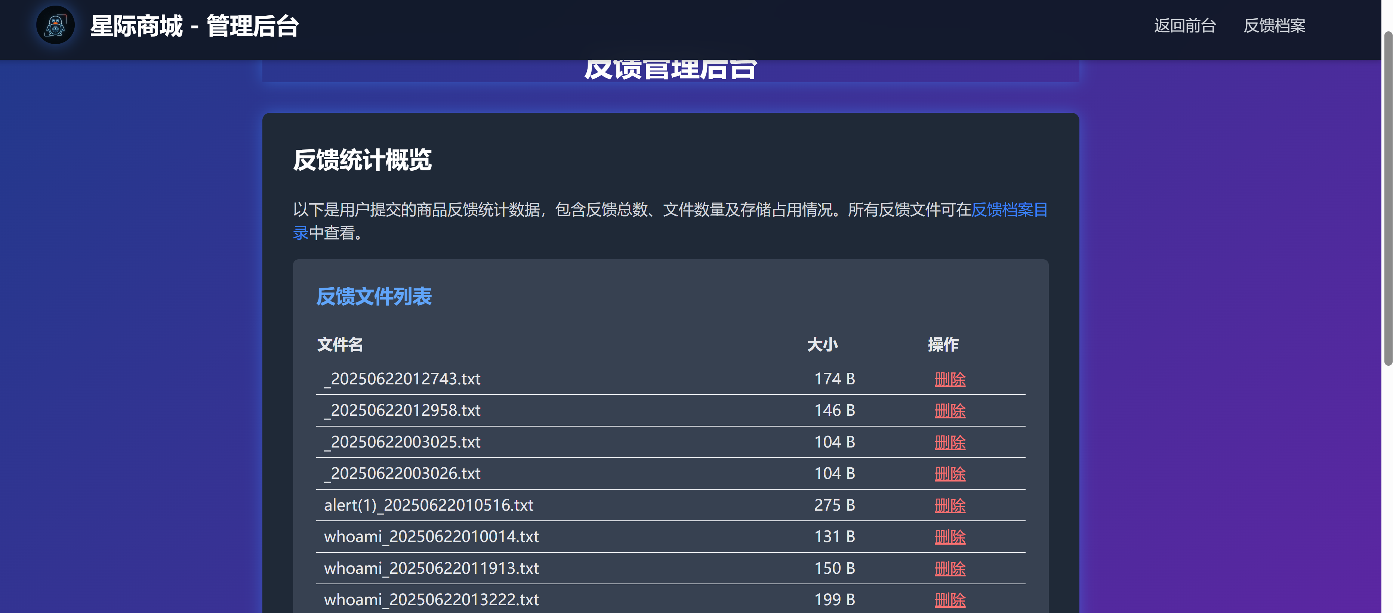Screen dimensions: 1393x613
Task: Click the 131 B size value
Action: click(834, 537)
